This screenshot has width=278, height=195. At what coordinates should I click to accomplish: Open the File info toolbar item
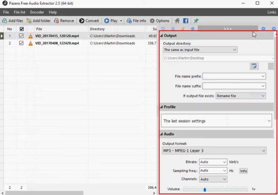(136, 21)
